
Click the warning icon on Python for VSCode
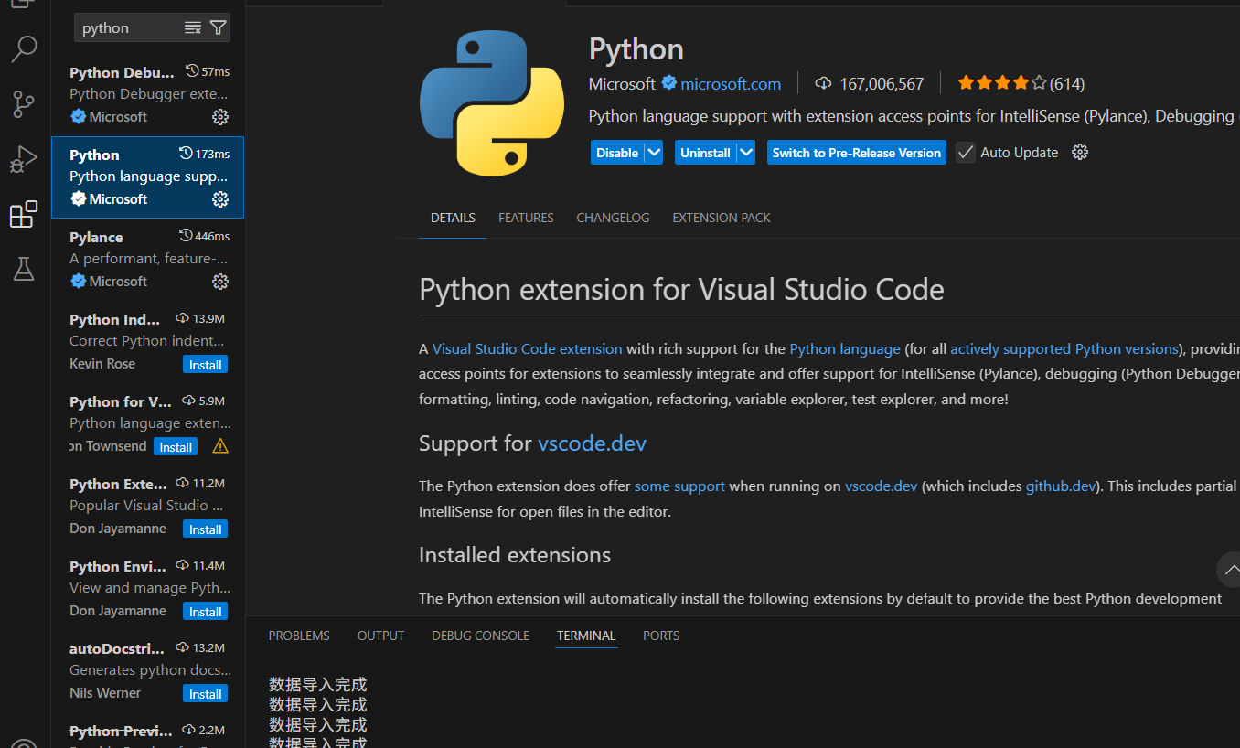pyautogui.click(x=220, y=446)
